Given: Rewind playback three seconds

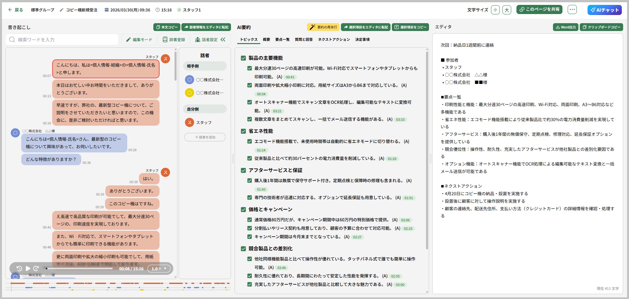Looking at the screenshot, I should click(x=19, y=268).
